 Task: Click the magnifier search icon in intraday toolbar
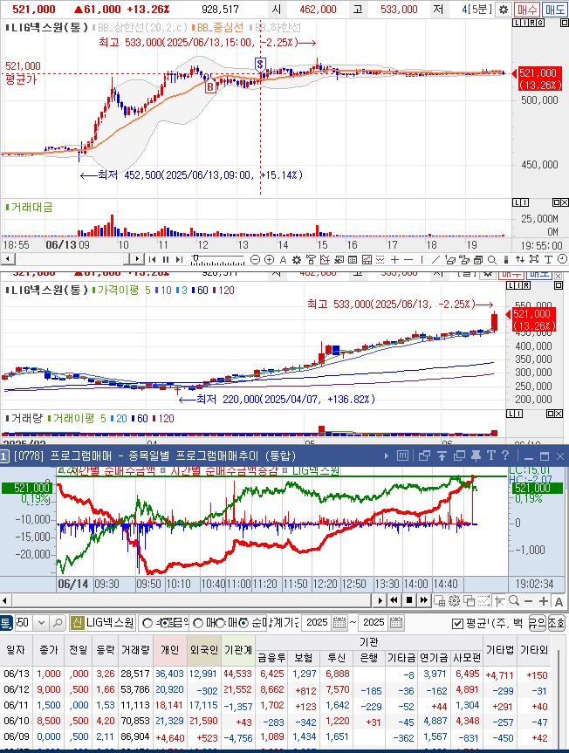[x=492, y=260]
